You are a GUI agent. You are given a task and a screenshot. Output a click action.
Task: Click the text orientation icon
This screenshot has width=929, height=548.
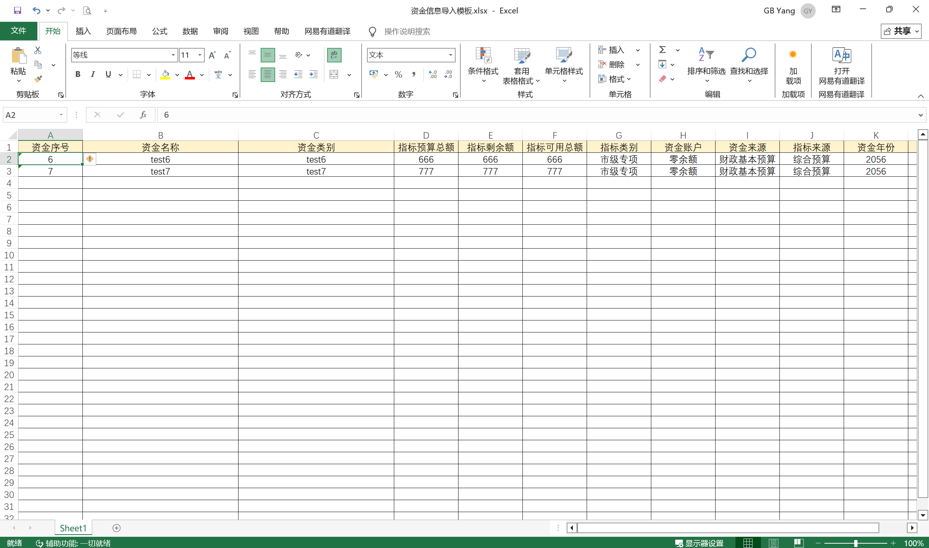(x=298, y=55)
